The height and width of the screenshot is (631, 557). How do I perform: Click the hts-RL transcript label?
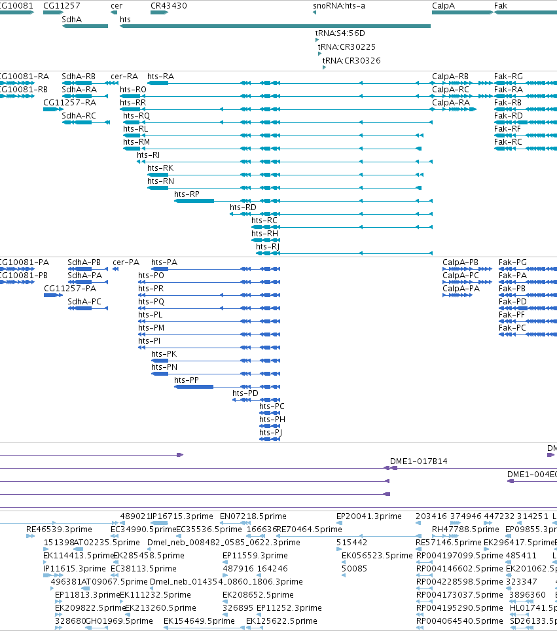tap(135, 129)
